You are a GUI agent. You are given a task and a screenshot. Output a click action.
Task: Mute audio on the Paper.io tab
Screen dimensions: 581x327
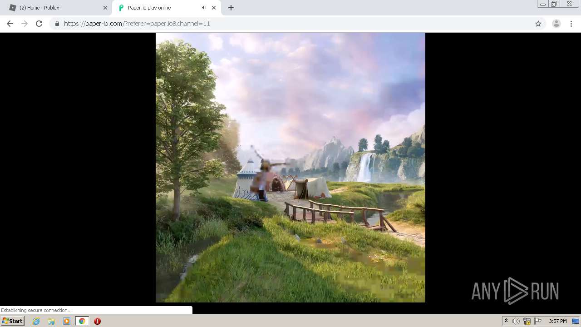[x=204, y=8]
